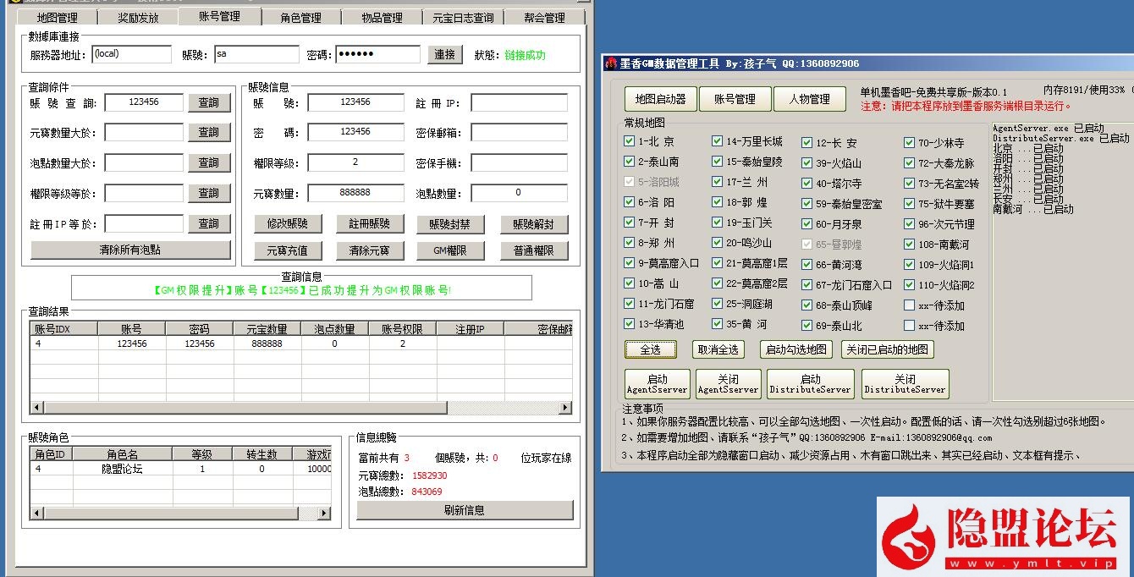
Task: Click the 关闭已启动的地图 button
Action: [x=888, y=349]
